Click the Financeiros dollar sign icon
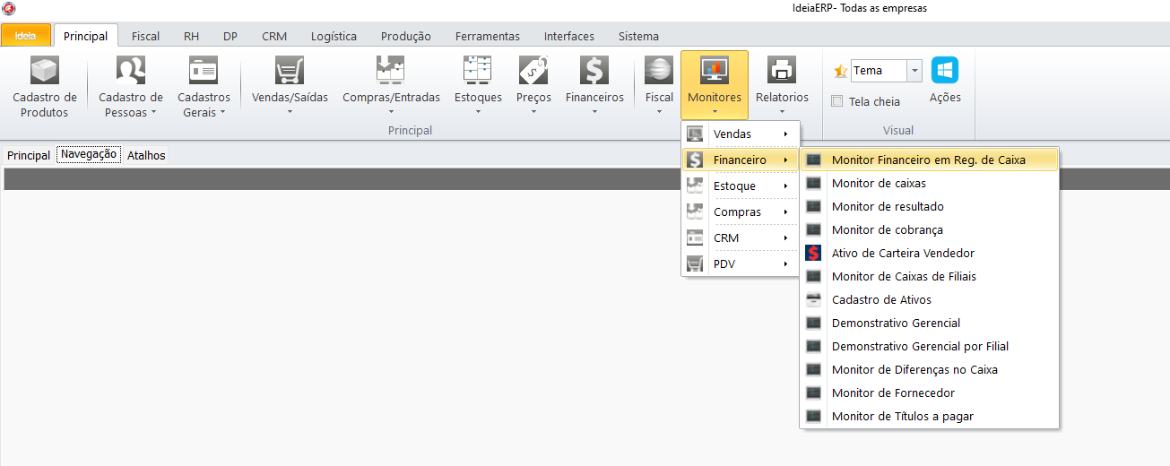The image size is (1170, 466). (594, 71)
